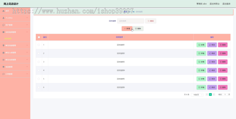Click the sort arrows in 花材选择 column header

[x=124, y=37]
